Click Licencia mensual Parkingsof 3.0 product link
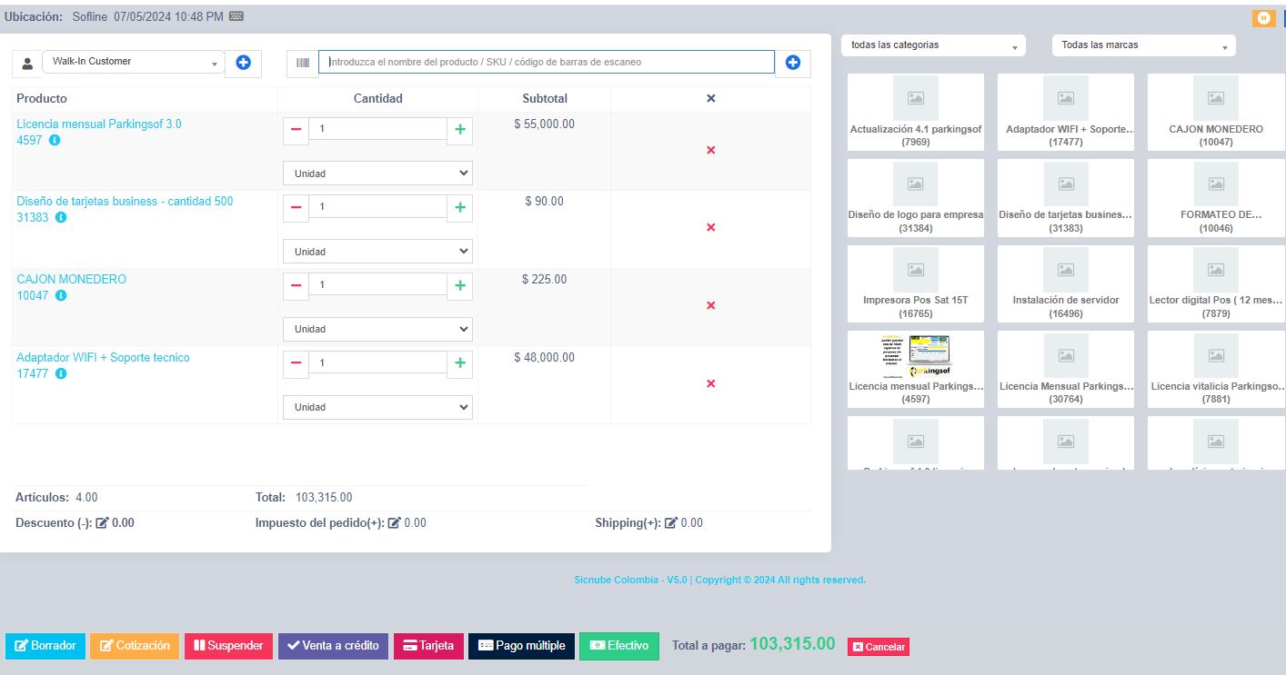 point(99,124)
